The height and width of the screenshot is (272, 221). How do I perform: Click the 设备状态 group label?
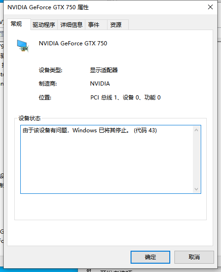tap(30, 118)
